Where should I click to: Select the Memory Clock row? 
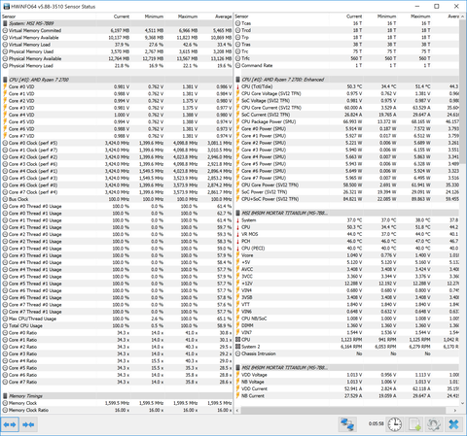click(117, 403)
